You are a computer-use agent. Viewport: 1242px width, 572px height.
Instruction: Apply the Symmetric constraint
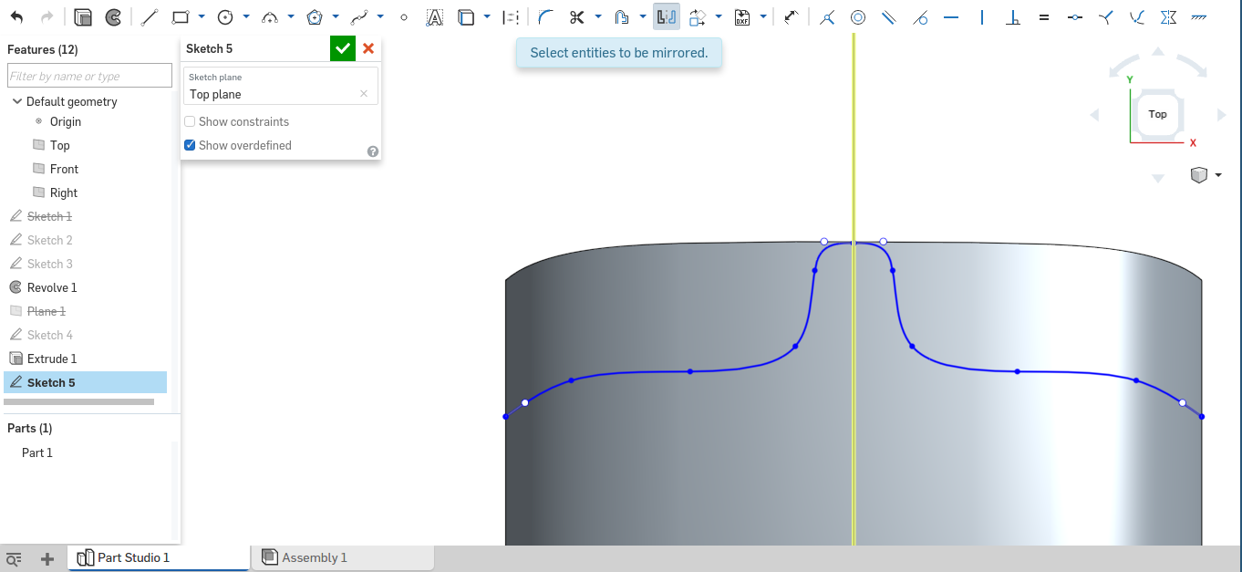coord(1168,16)
